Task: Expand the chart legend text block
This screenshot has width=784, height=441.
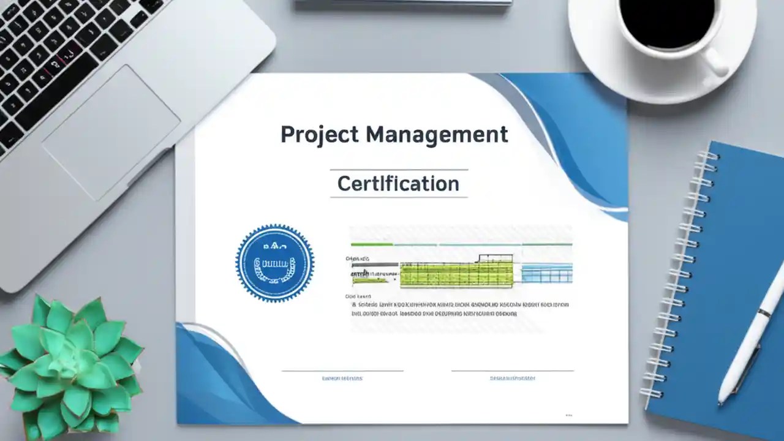Action: (x=354, y=296)
